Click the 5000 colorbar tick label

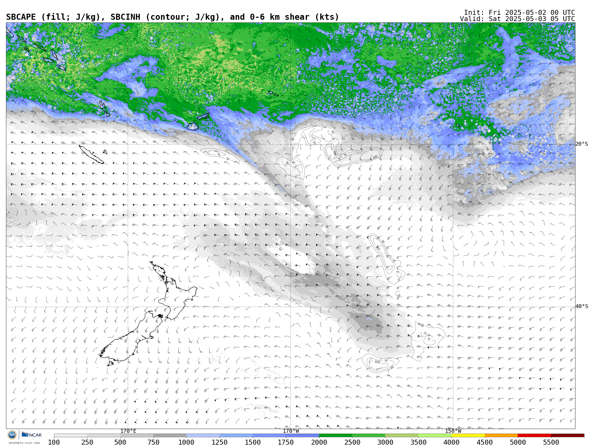point(518,442)
